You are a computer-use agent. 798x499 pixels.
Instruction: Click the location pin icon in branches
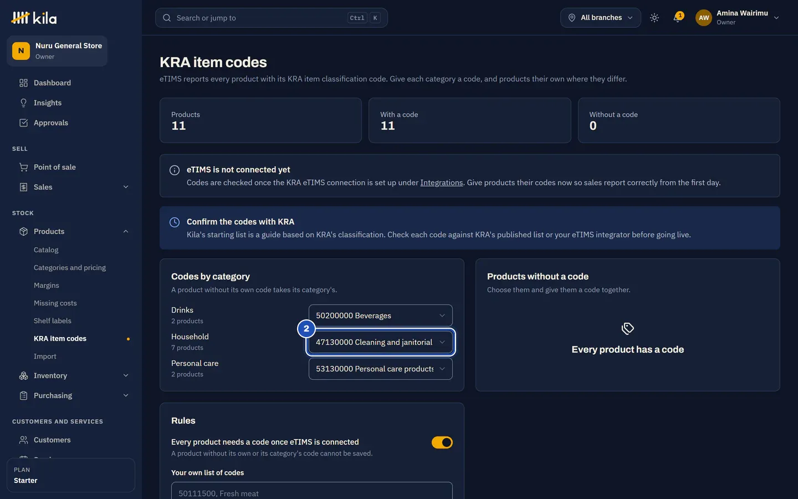pos(572,18)
